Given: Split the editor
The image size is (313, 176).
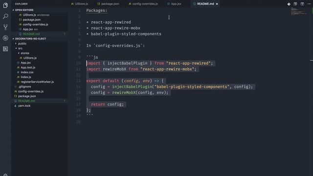Looking at the screenshot, I should [302, 4].
